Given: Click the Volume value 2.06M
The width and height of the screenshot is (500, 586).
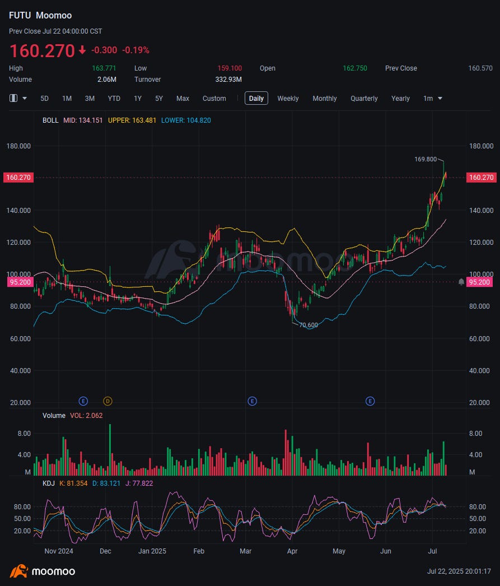Looking at the screenshot, I should 107,79.
